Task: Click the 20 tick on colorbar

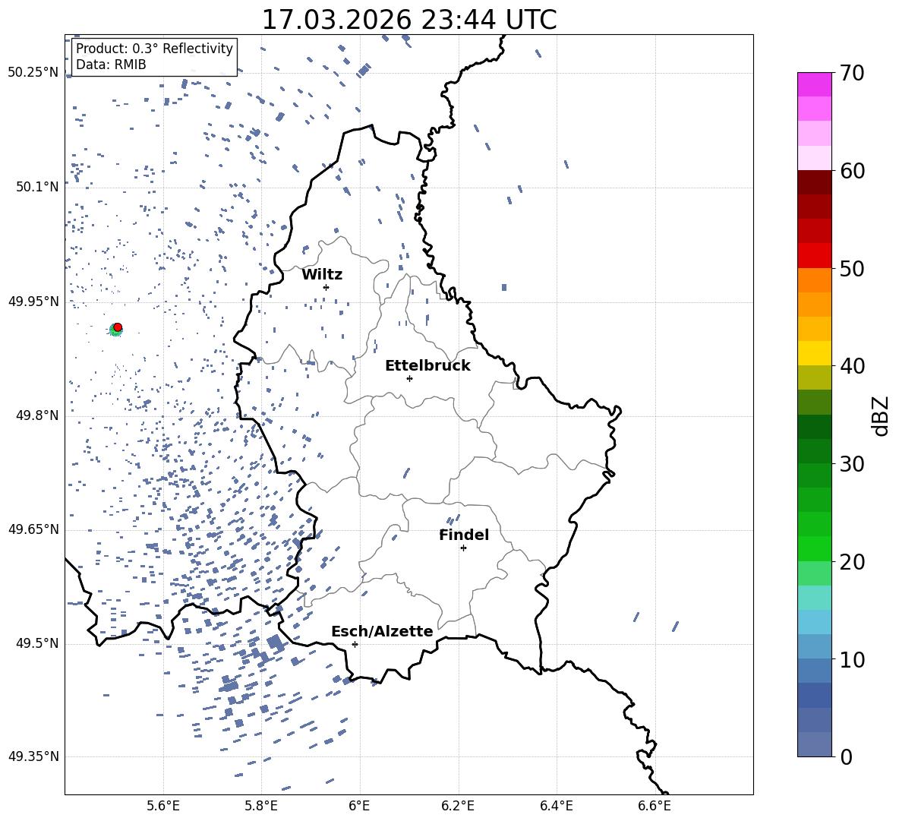Action: [852, 561]
